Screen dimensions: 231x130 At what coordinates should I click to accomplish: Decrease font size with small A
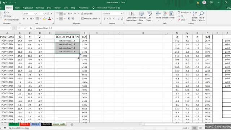pos(51,14)
